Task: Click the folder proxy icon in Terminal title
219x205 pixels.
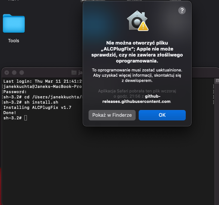Action: coord(74,73)
